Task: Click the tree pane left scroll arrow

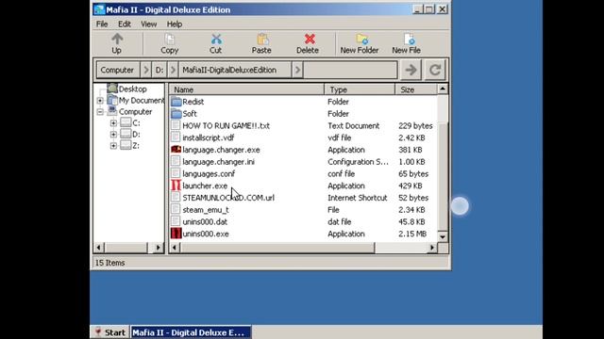Action: [x=98, y=248]
